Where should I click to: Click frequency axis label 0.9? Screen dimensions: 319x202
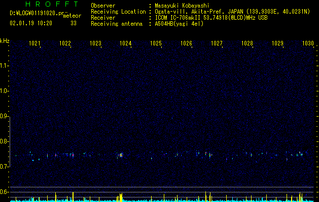pyautogui.click(x=5, y=116)
